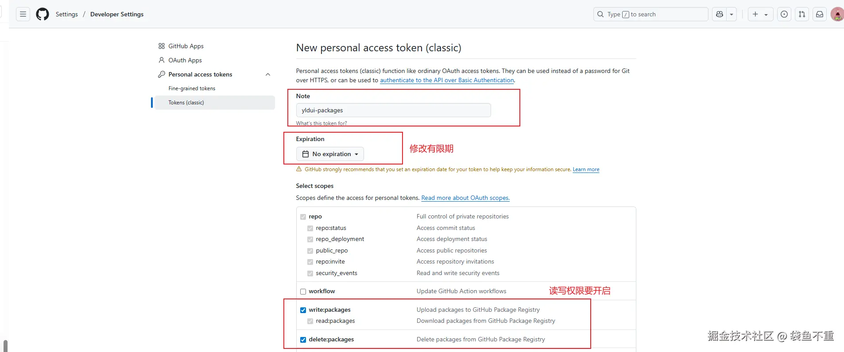Uncheck the delete:packages scope

303,340
